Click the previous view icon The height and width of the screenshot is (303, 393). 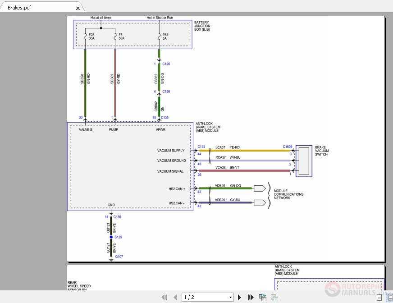(x=263, y=298)
